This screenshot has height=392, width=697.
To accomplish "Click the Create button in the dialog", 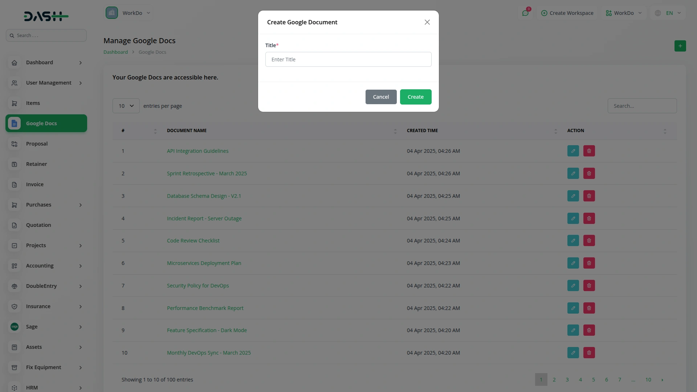I will 415,97.
